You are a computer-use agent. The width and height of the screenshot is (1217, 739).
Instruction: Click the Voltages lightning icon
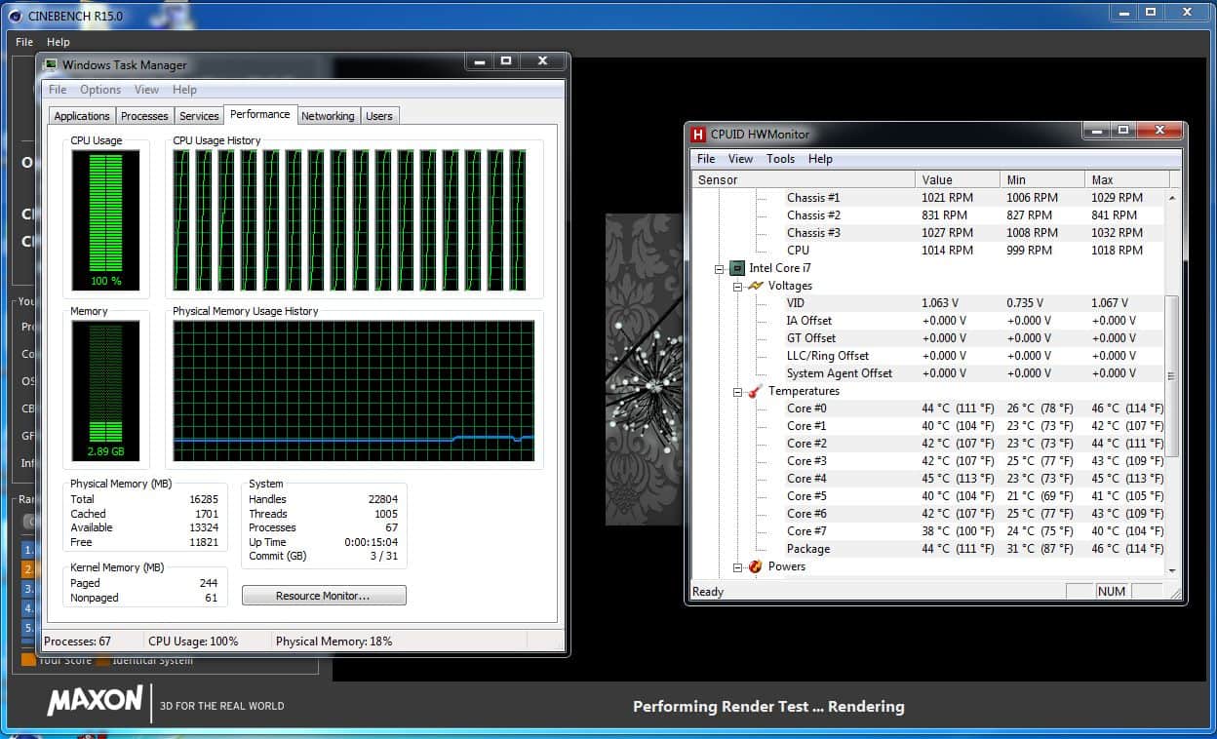click(x=755, y=286)
